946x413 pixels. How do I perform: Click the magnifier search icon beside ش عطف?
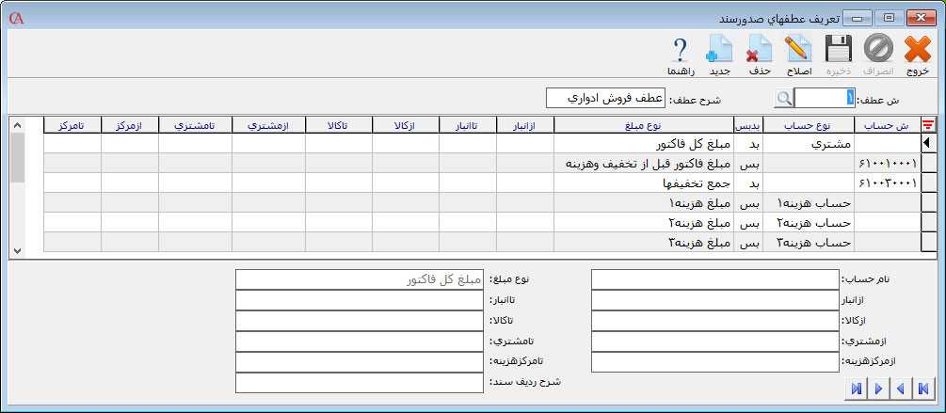pyautogui.click(x=783, y=98)
